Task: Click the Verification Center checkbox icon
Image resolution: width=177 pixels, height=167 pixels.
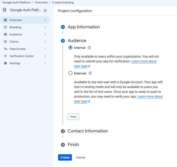Action: click(5, 56)
